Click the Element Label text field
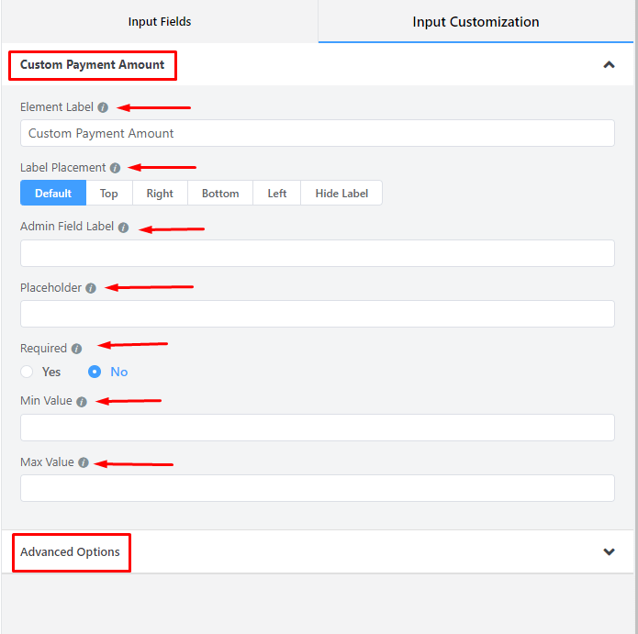 317,133
